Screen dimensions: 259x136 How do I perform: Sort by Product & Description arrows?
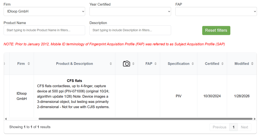point(111,64)
